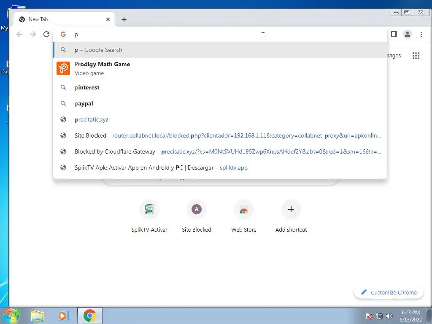Screen dimensions: 432x324
Task: Open SplikTV Apk spliktv.app suggestion
Action: click(x=220, y=167)
